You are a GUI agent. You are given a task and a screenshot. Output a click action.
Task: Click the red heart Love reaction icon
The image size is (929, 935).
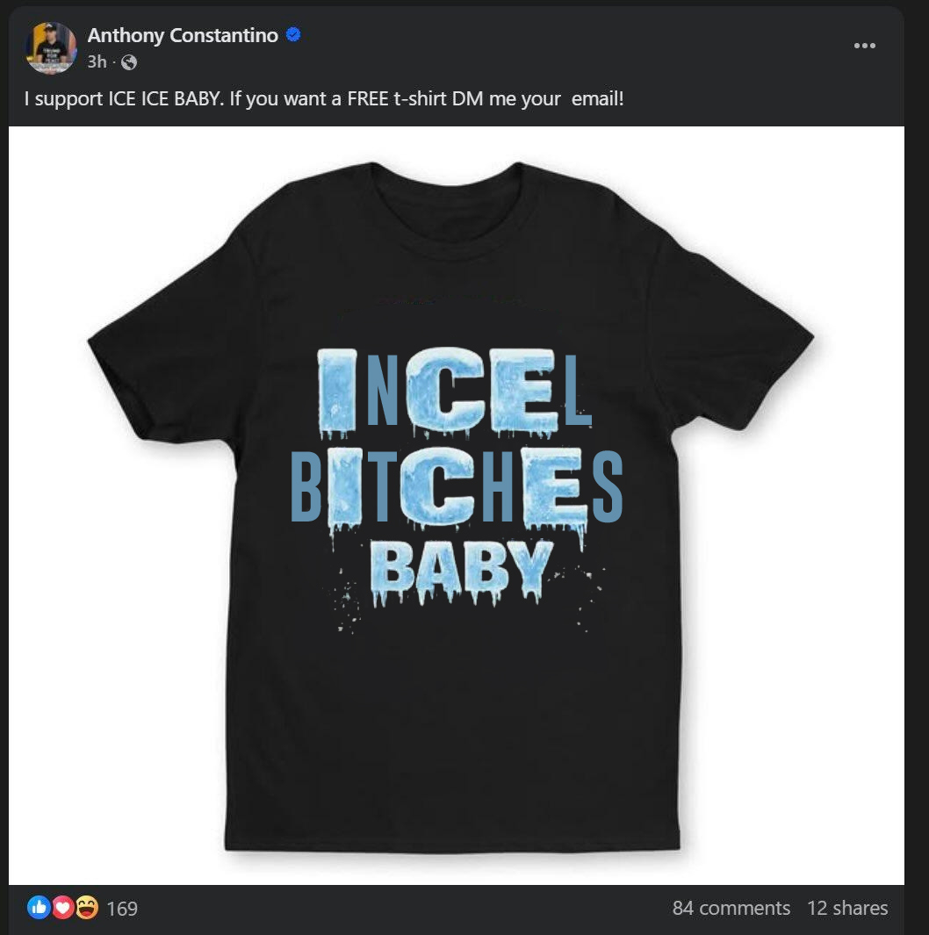point(62,908)
